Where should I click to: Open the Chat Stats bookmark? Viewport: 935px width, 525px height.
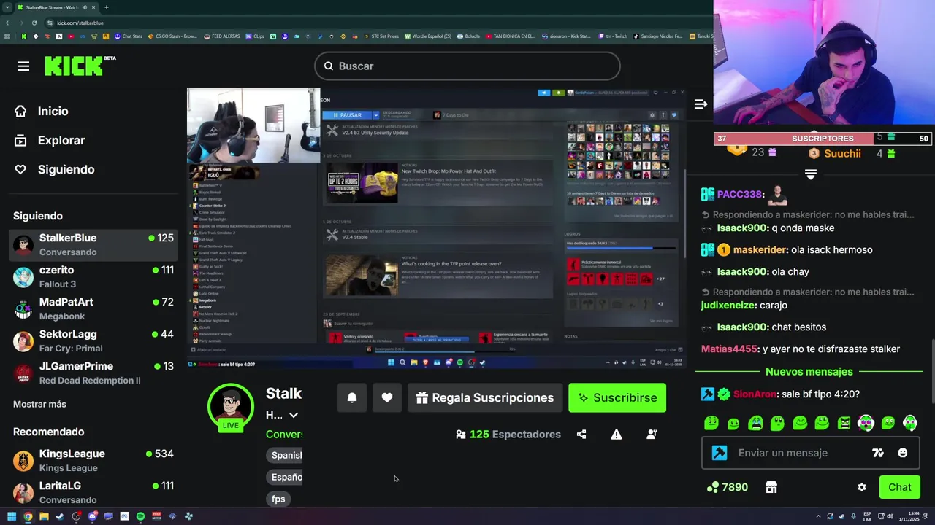[x=128, y=36]
